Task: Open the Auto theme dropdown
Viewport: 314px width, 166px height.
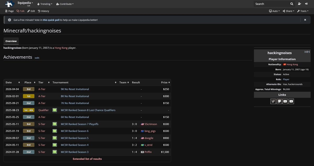Action: [274, 11]
